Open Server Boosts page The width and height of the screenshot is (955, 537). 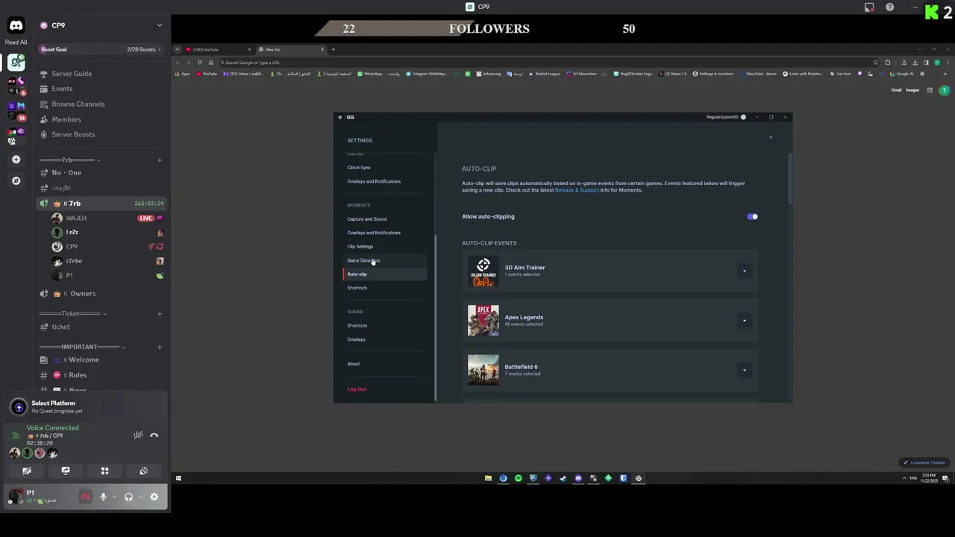(x=73, y=134)
